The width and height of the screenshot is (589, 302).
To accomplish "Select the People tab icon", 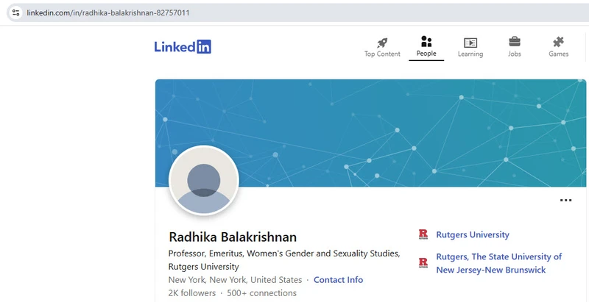I will point(426,42).
